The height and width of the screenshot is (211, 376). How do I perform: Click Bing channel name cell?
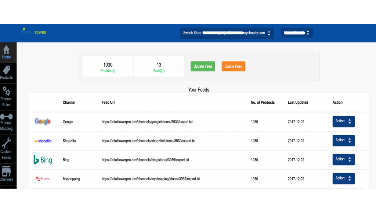click(x=66, y=160)
